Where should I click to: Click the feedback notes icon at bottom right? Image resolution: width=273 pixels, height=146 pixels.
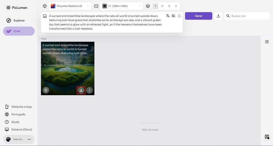coord(267,137)
